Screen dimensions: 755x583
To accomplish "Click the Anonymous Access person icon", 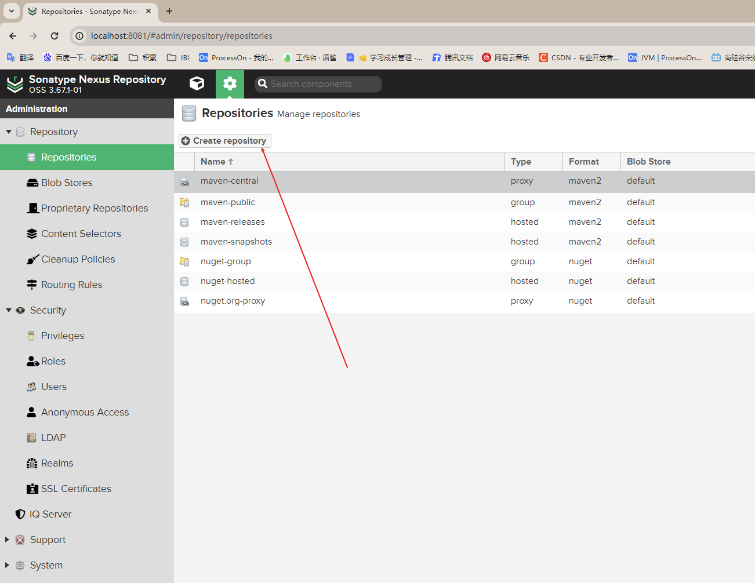I will [x=31, y=412].
